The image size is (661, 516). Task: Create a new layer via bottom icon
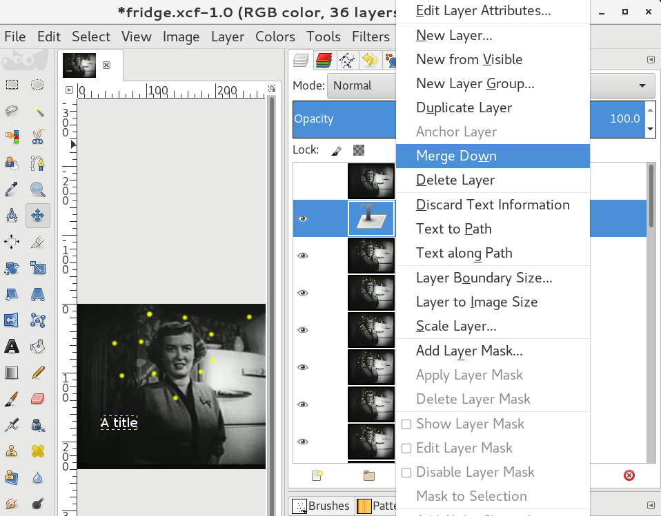[x=317, y=475]
